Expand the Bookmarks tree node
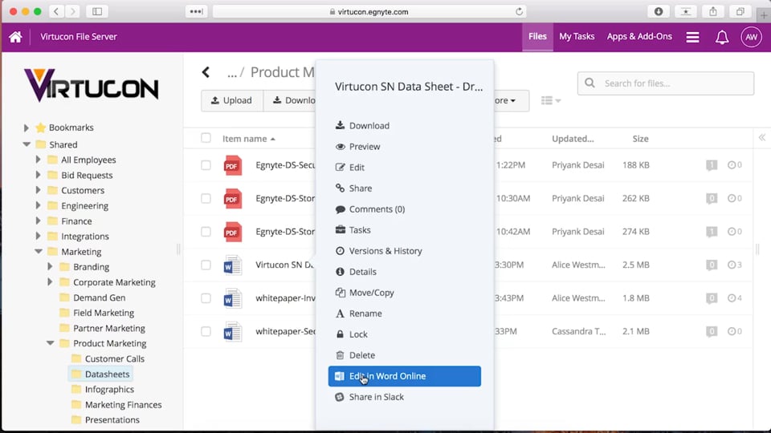The width and height of the screenshot is (771, 433). (x=27, y=128)
